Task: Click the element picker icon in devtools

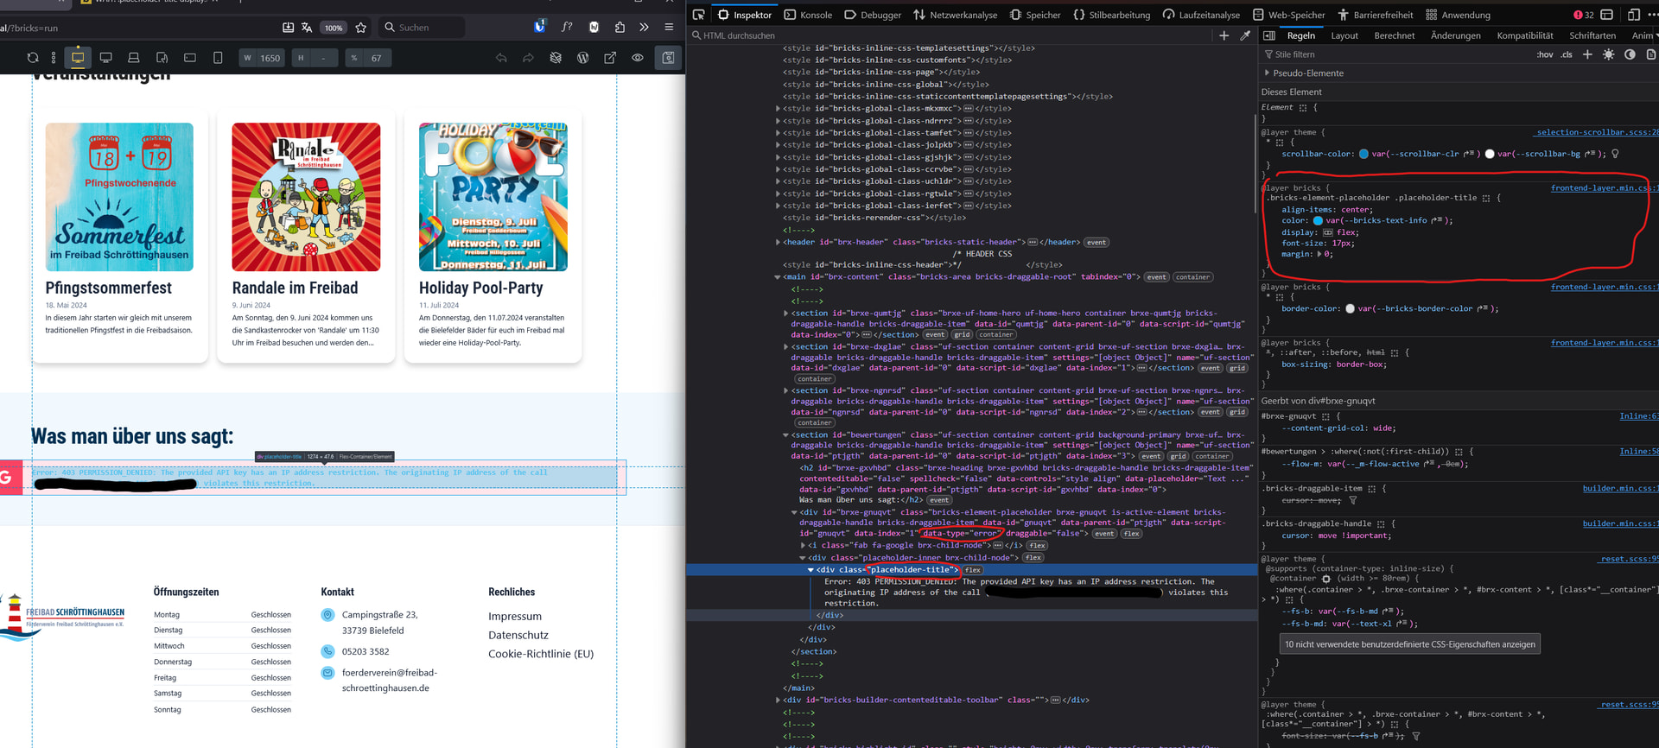Action: 699,15
